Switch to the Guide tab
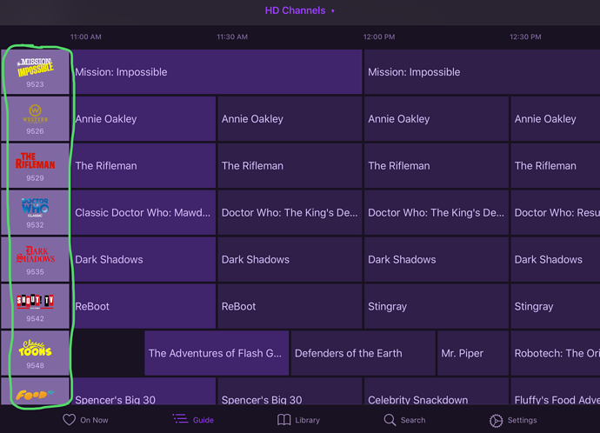 (x=193, y=420)
